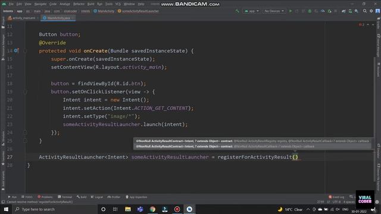
Task: Open Gradle tool window on right sidebar
Action: (x=379, y=23)
